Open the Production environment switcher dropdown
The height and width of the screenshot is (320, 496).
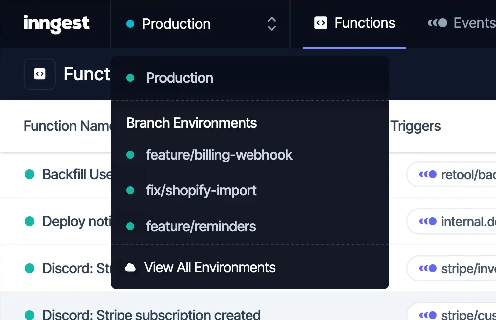[x=200, y=24]
